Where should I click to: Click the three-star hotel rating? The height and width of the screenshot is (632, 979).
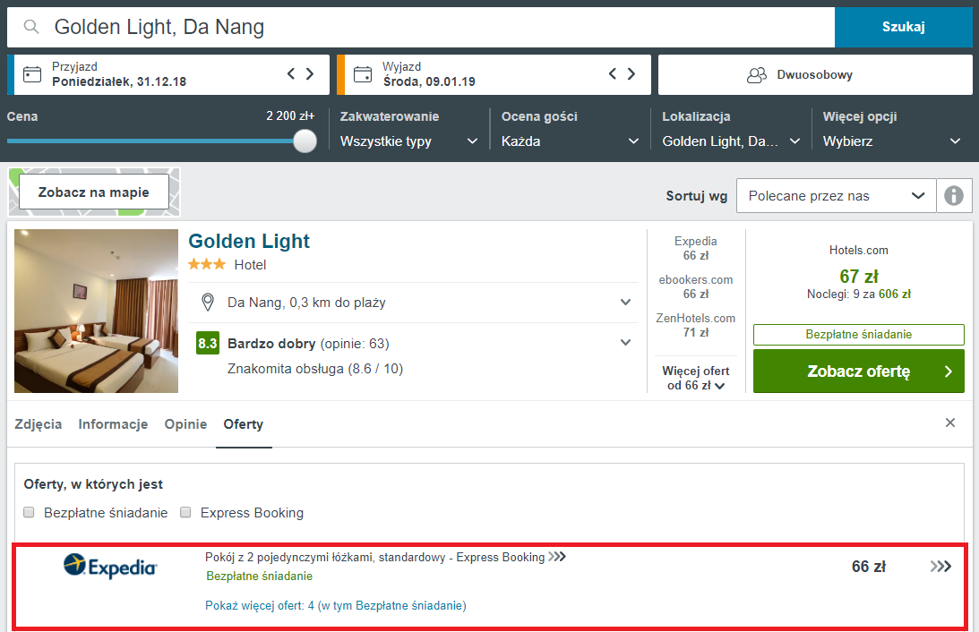(x=207, y=264)
